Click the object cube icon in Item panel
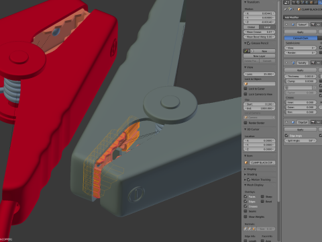This screenshot has height=242, width=322. point(246,163)
